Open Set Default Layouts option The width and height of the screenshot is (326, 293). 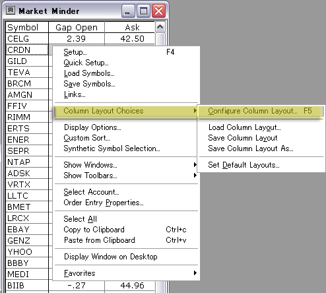point(261,165)
